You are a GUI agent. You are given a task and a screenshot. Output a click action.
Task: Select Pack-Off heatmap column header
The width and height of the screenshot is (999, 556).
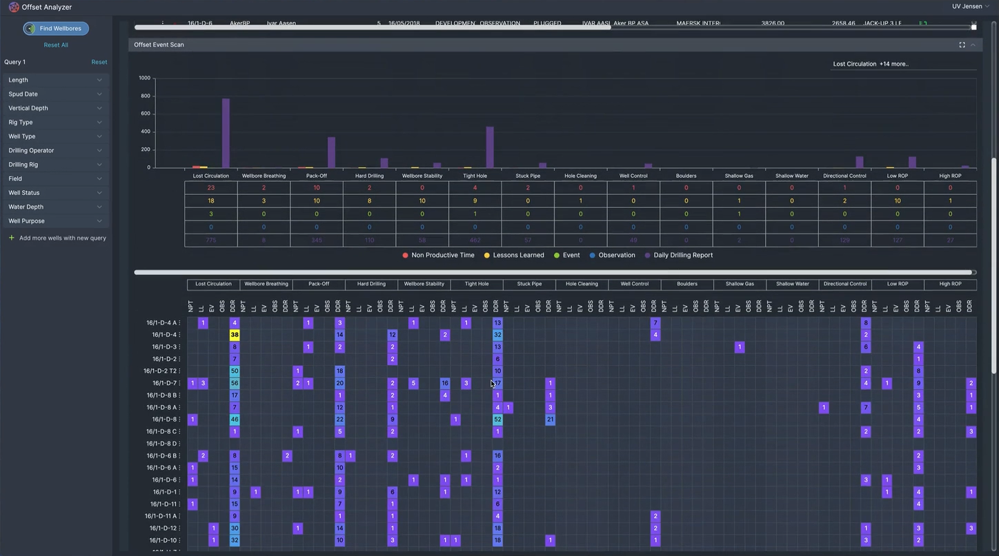pos(319,284)
